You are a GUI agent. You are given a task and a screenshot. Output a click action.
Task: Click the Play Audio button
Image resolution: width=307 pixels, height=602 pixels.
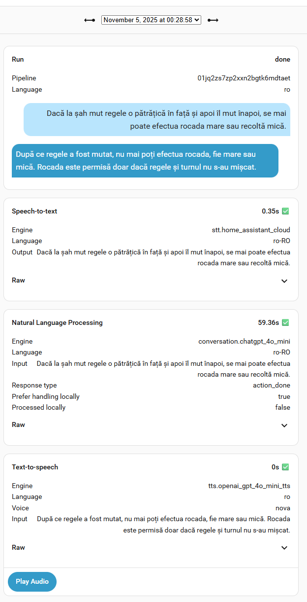pyautogui.click(x=32, y=582)
